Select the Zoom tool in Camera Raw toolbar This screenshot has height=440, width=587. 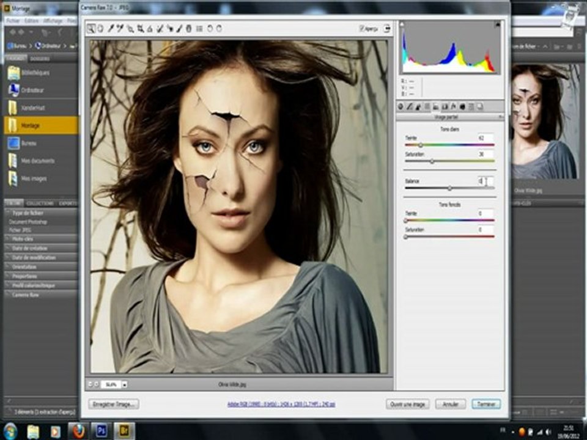91,29
